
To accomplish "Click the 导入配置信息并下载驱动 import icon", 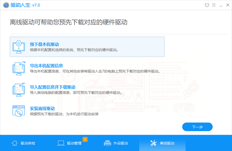I will 19,89.
